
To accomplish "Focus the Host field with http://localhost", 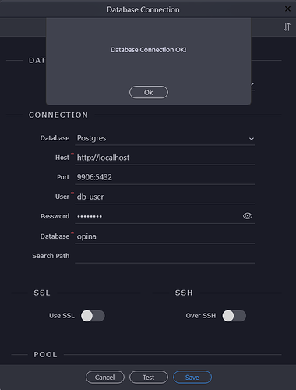I will (165, 158).
